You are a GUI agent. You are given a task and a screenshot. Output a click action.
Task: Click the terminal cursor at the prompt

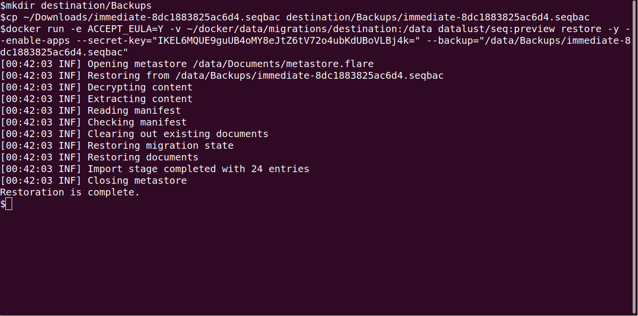tap(9, 204)
